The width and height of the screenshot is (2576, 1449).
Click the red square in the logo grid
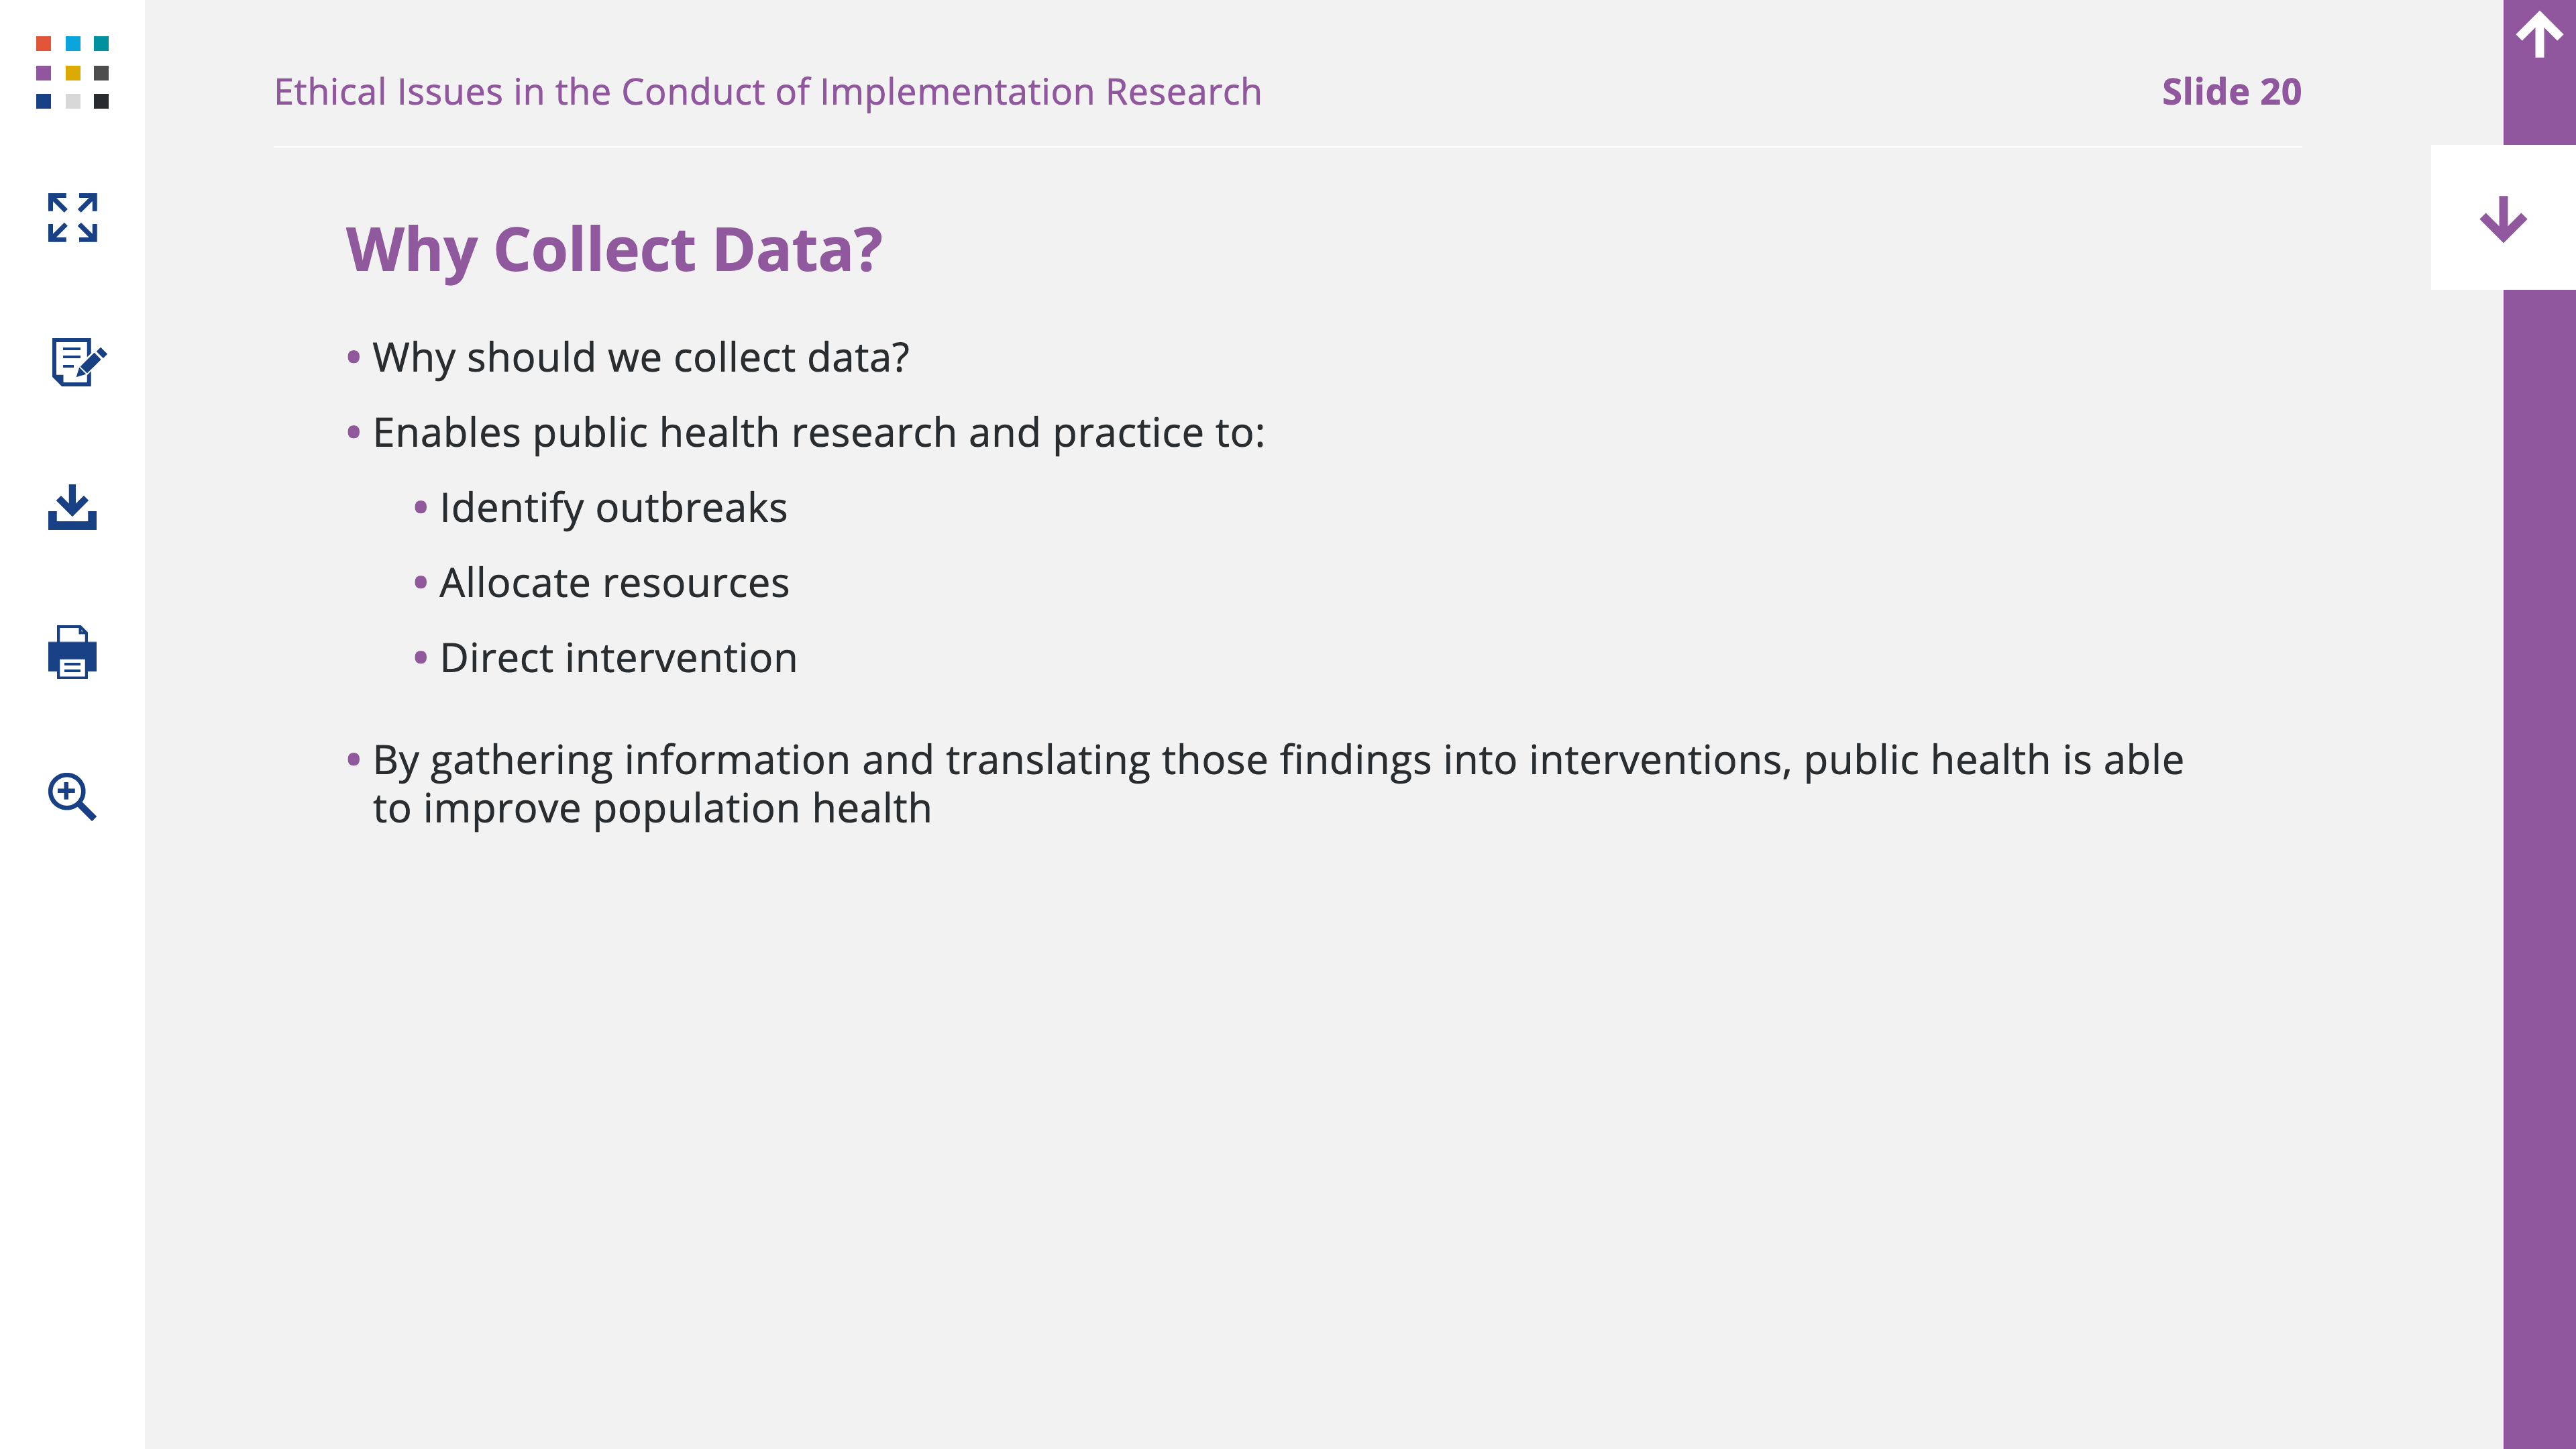tap(43, 43)
